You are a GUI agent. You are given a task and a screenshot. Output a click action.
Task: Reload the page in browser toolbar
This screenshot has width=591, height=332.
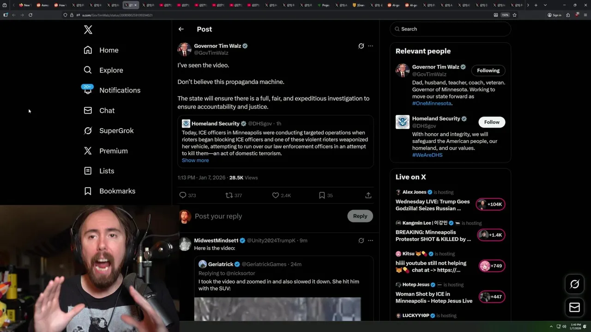[30, 15]
